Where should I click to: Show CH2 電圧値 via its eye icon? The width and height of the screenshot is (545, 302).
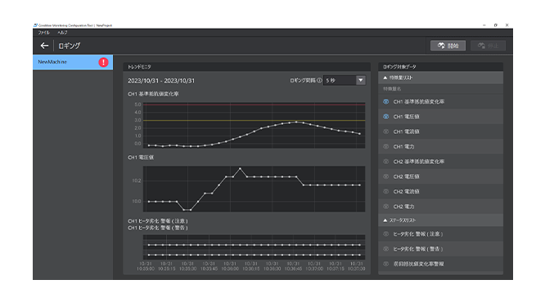coord(385,176)
